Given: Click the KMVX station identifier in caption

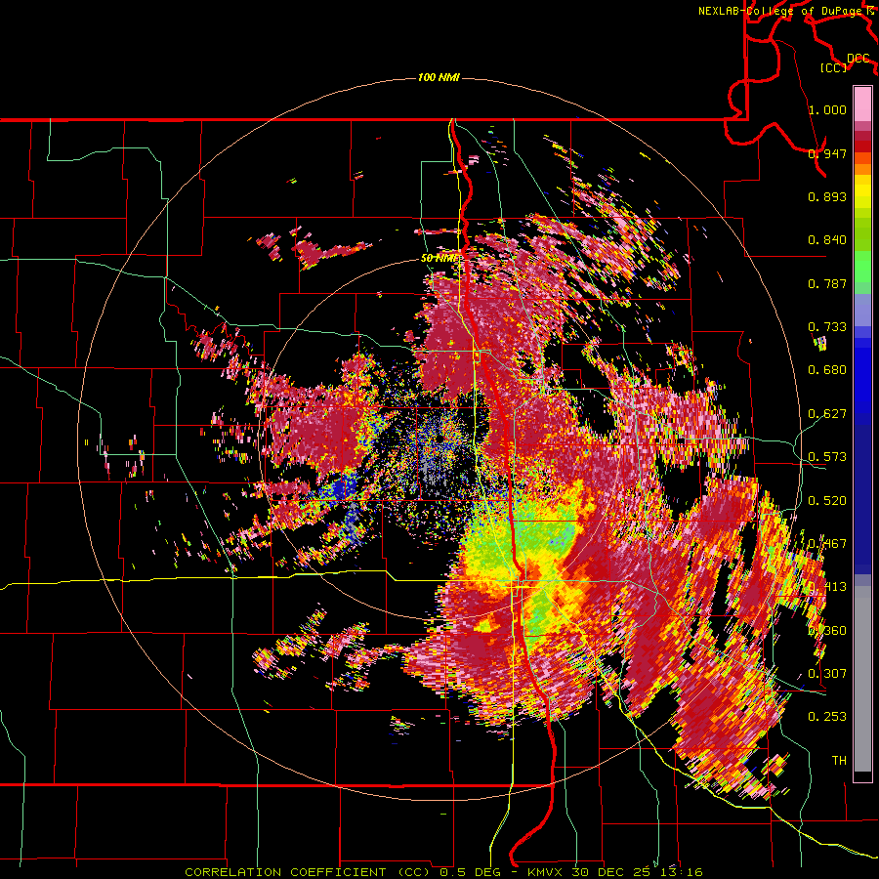Looking at the screenshot, I should pos(546,872).
